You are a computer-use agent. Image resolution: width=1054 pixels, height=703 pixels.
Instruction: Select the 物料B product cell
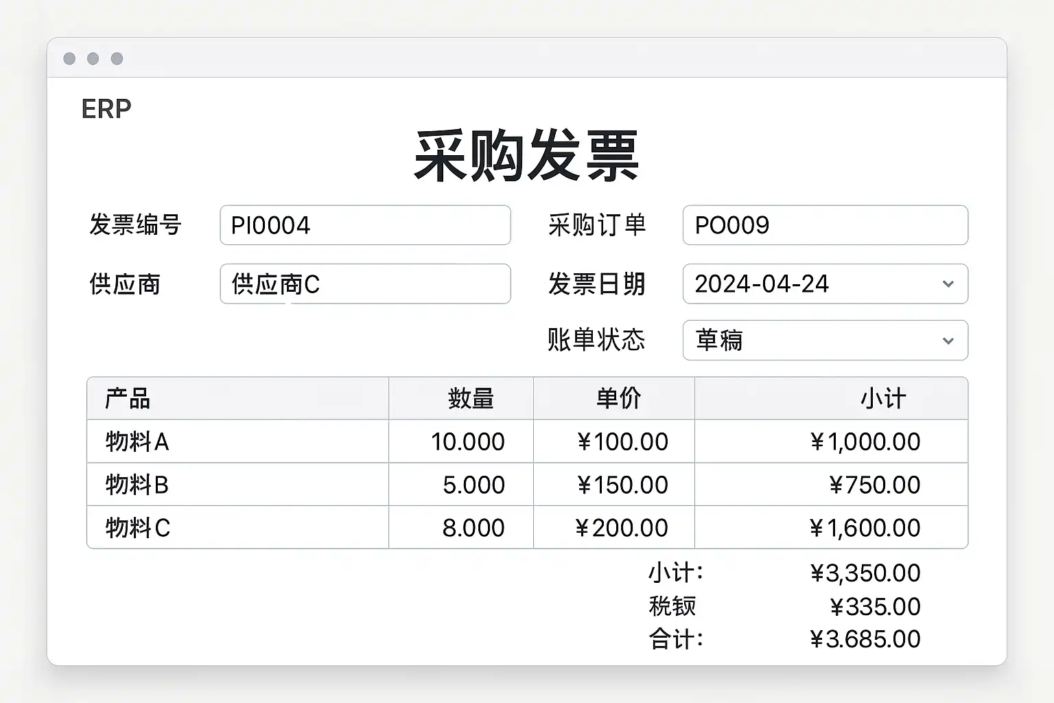[137, 485]
